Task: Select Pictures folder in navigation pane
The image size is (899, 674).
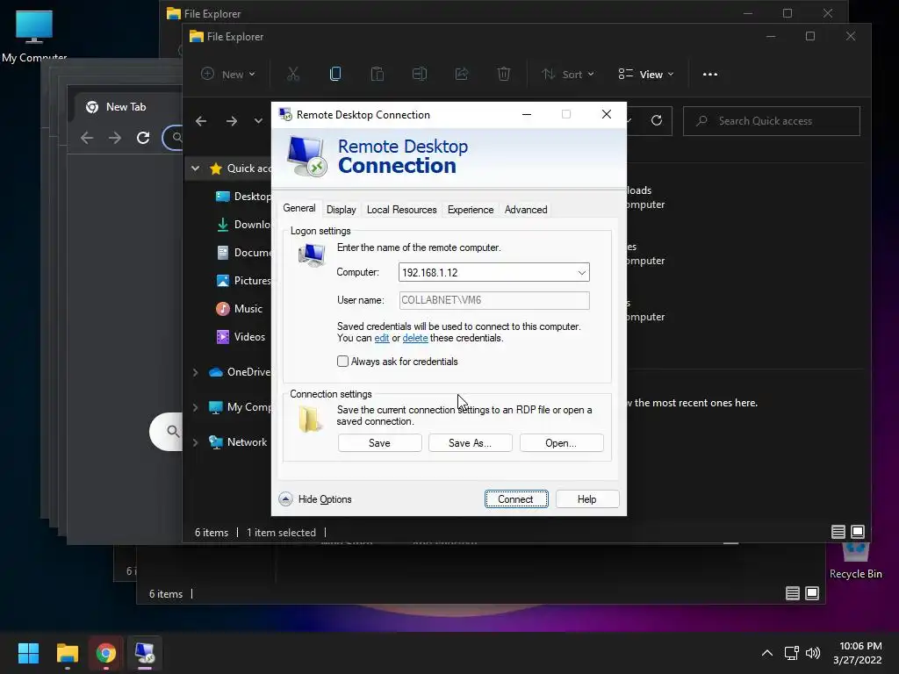Action: (243, 280)
